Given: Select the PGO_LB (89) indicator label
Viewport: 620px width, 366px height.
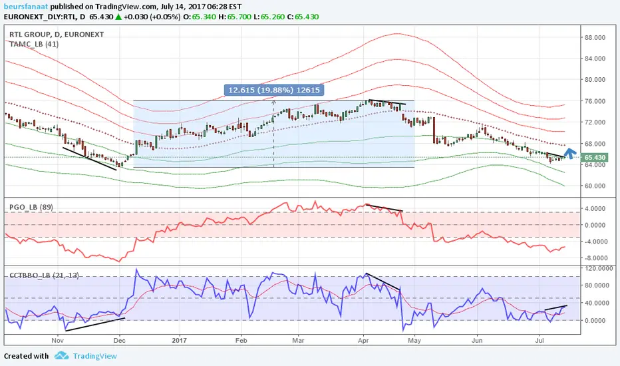Looking at the screenshot, I should (x=31, y=207).
